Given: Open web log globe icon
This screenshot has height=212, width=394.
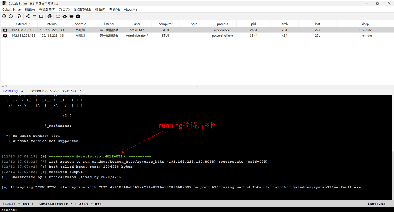Looking at the screenshot, I should (50, 16).
